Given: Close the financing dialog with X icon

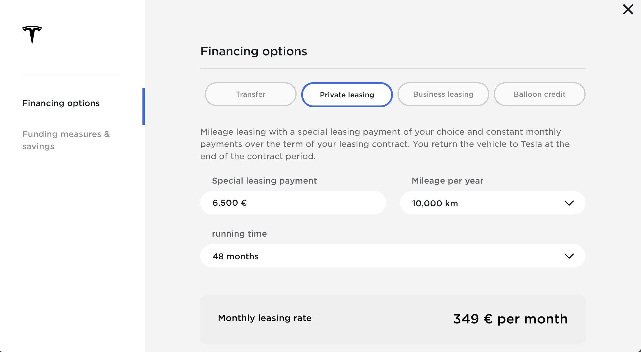Looking at the screenshot, I should (x=628, y=9).
